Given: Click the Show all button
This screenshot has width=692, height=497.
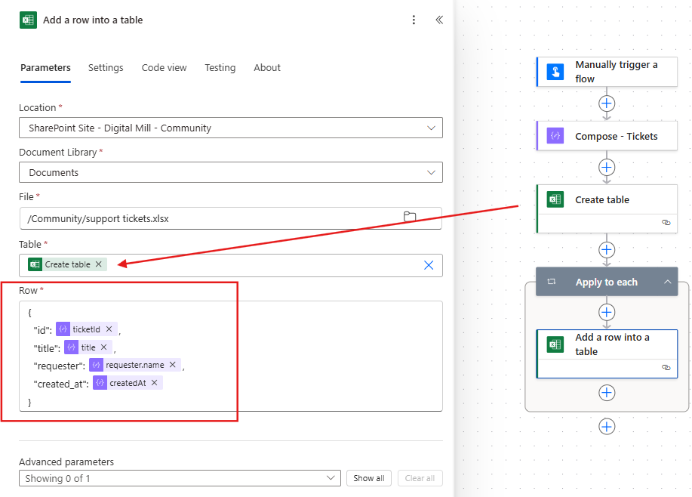Looking at the screenshot, I should point(368,477).
